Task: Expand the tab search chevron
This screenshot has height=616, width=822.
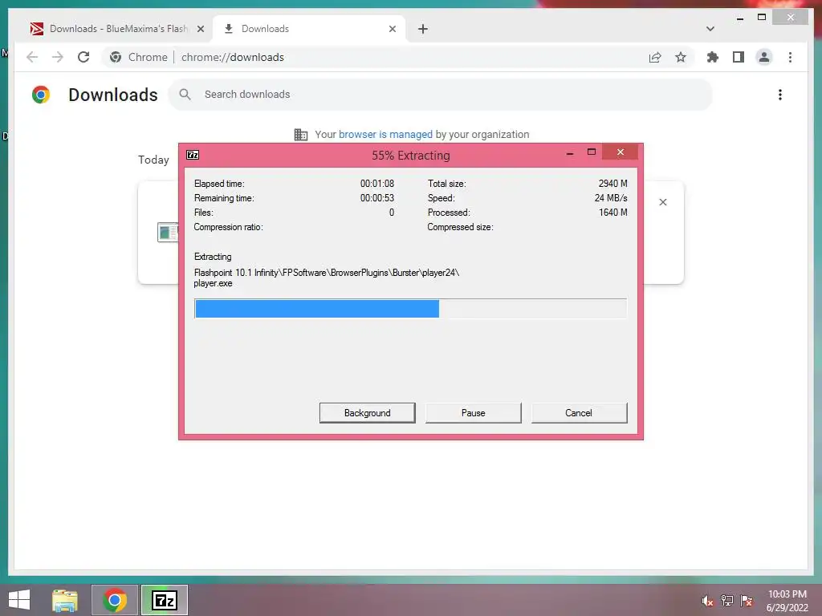Action: point(710,29)
